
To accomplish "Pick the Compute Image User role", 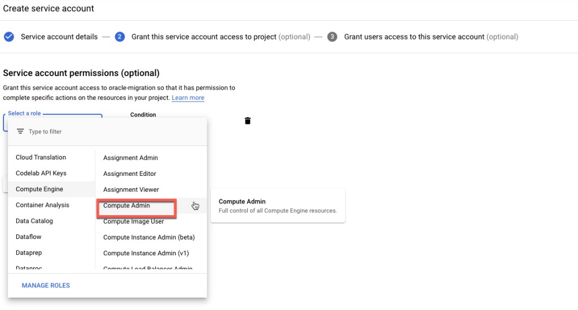I will point(133,222).
